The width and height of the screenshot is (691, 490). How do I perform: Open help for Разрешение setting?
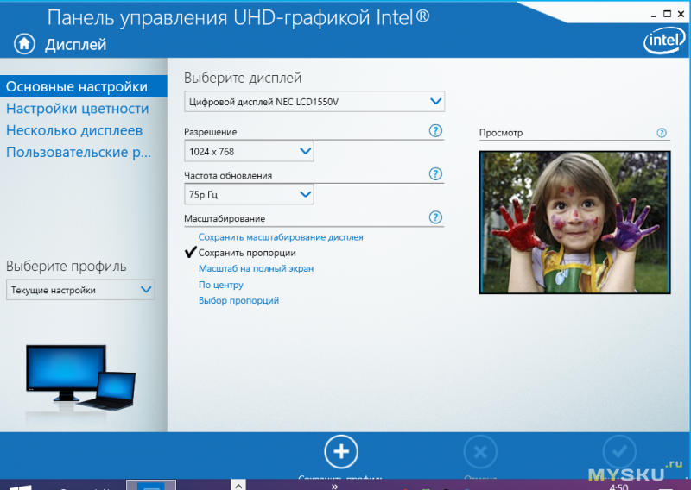(x=435, y=131)
